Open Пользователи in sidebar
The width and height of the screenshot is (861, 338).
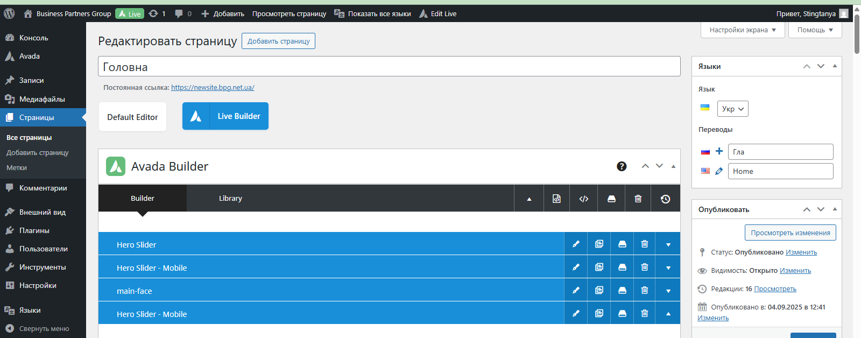point(43,249)
